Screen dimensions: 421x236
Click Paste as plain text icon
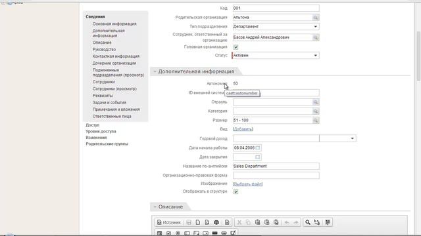pos(267,222)
